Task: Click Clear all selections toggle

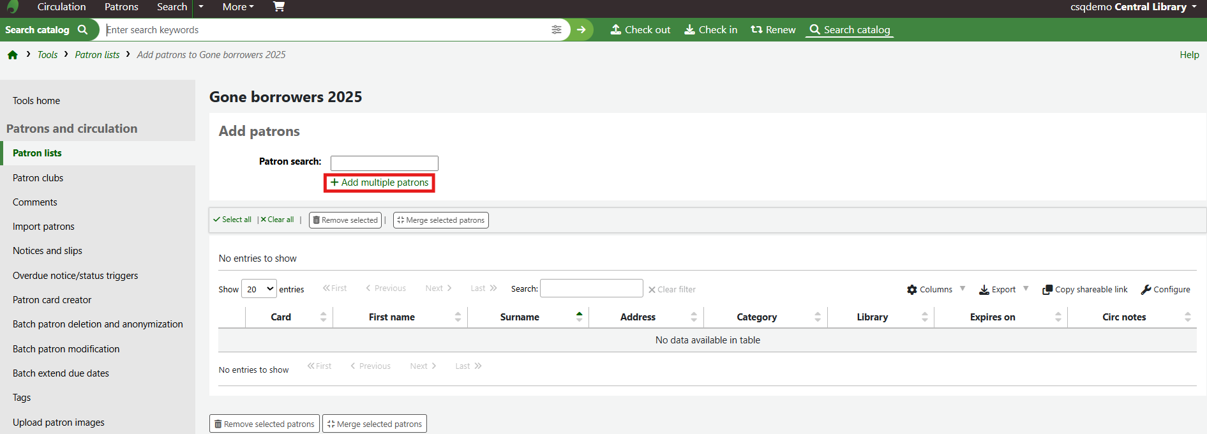Action: (278, 220)
